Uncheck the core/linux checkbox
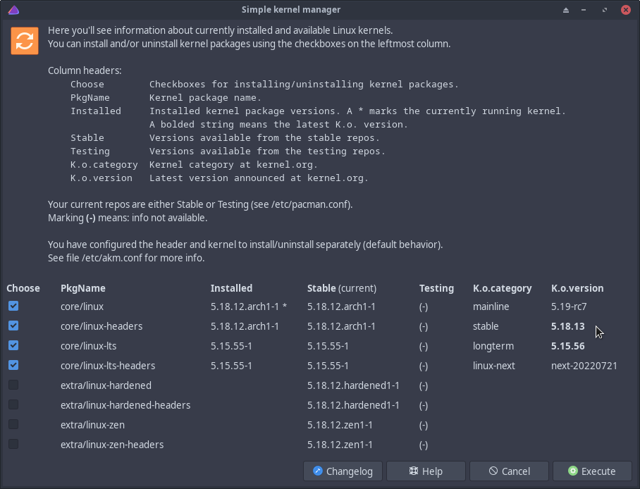The width and height of the screenshot is (640, 489). (13, 307)
